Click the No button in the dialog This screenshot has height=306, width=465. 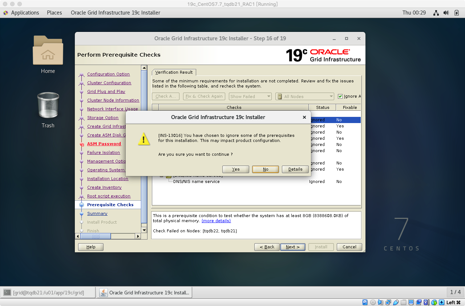point(266,169)
